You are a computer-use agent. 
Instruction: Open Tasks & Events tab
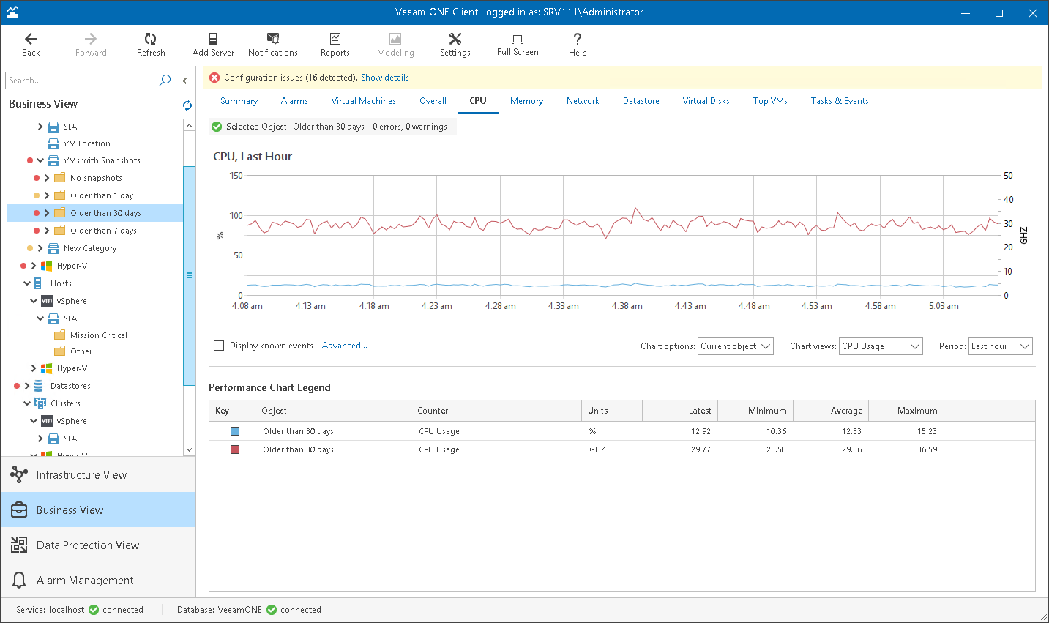(x=840, y=101)
